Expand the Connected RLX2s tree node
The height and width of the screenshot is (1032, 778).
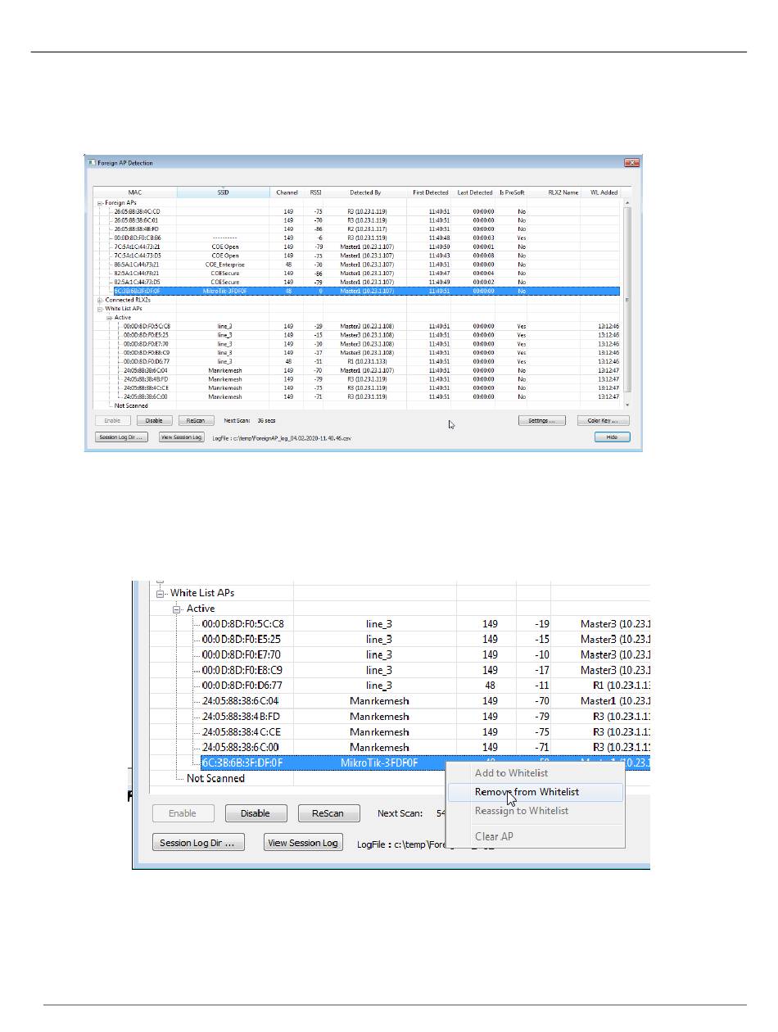[100, 300]
